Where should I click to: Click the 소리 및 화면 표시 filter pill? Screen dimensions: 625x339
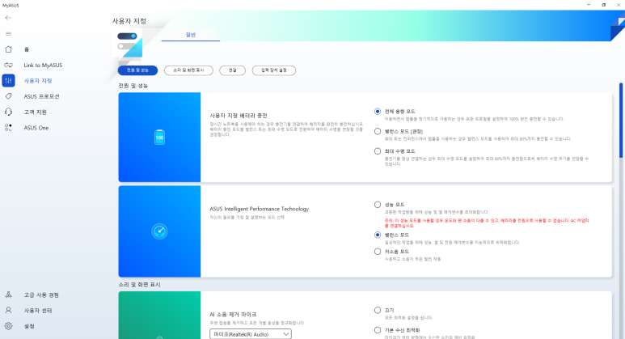(x=188, y=70)
